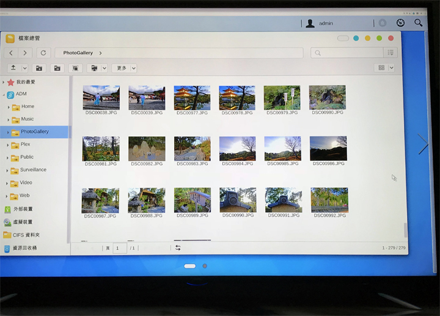Click the search field in file manager
The width and height of the screenshot is (440, 316).
coord(347,53)
